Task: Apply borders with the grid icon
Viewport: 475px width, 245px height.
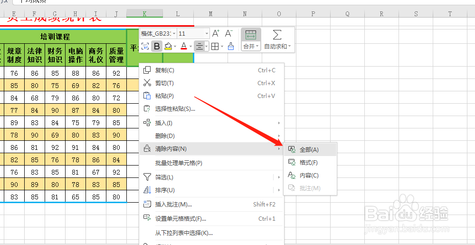Action: 215,47
